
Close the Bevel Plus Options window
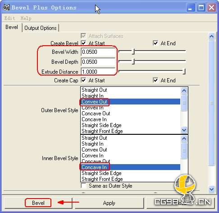tap(211, 7)
